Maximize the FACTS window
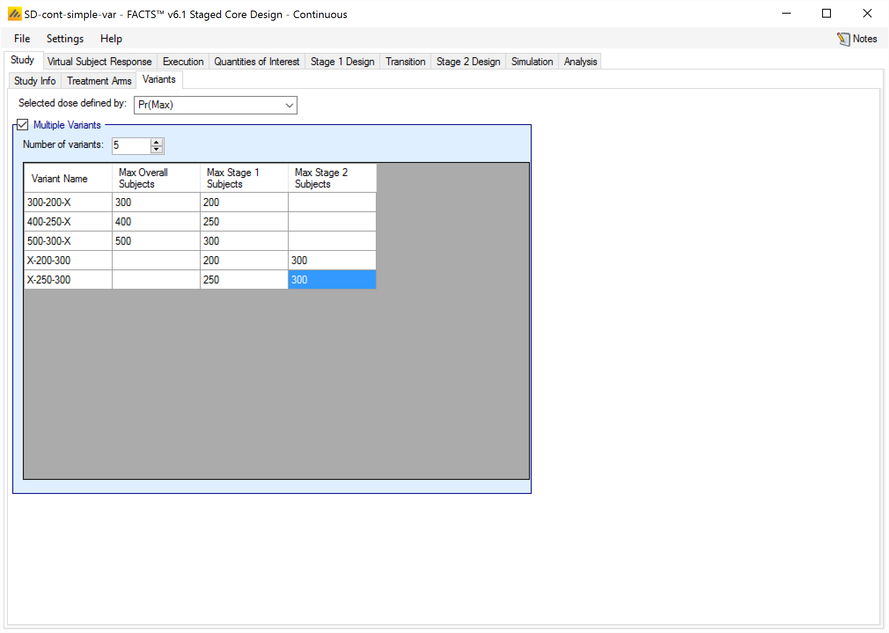This screenshot has width=889, height=633. point(826,14)
